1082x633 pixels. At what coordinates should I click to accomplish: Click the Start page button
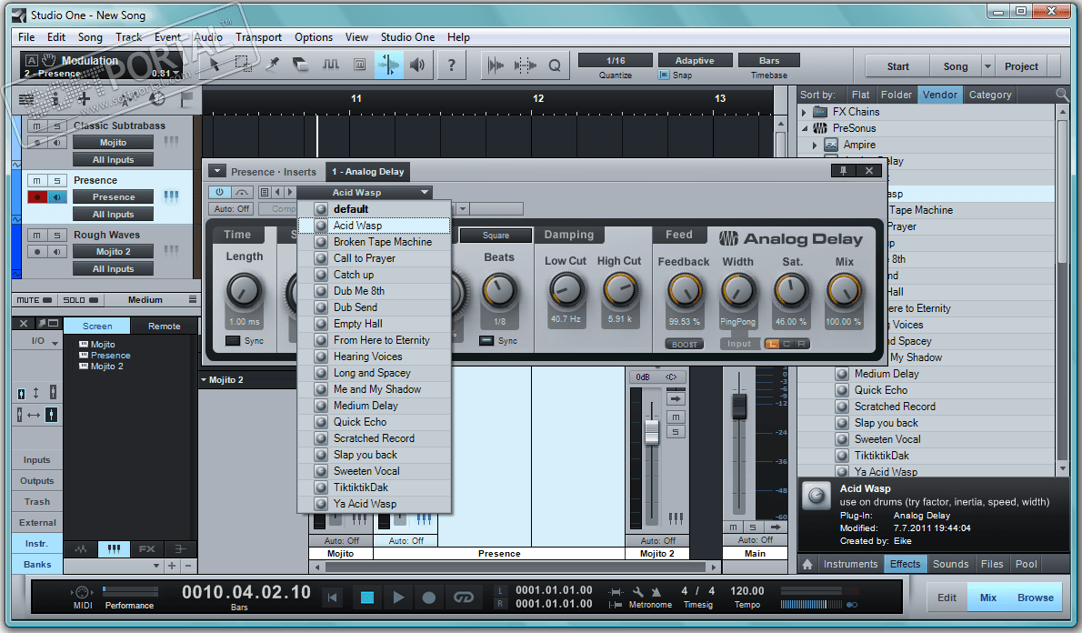click(x=897, y=66)
